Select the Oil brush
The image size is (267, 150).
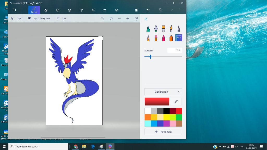pos(163,29)
